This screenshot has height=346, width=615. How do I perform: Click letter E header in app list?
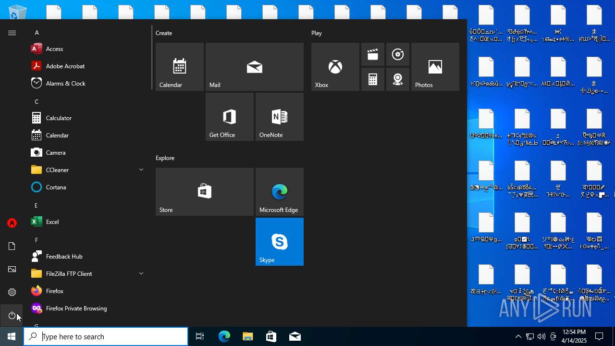(x=36, y=205)
